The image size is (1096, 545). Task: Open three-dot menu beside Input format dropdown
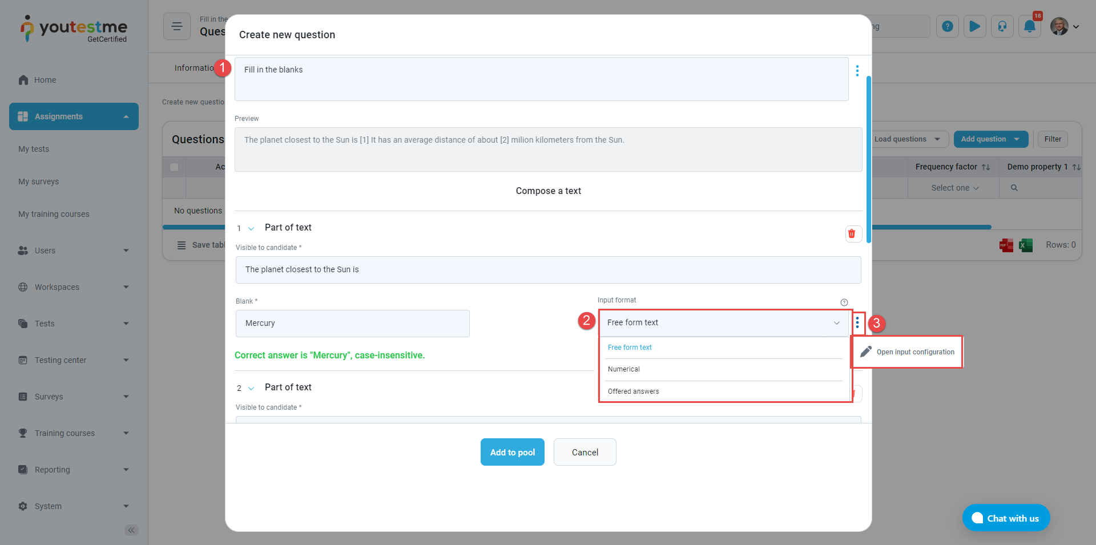pyautogui.click(x=857, y=323)
